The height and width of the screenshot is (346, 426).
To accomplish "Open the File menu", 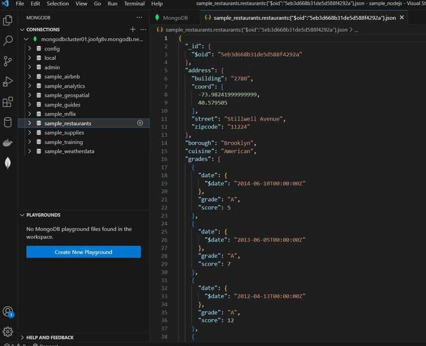I will point(20,4).
